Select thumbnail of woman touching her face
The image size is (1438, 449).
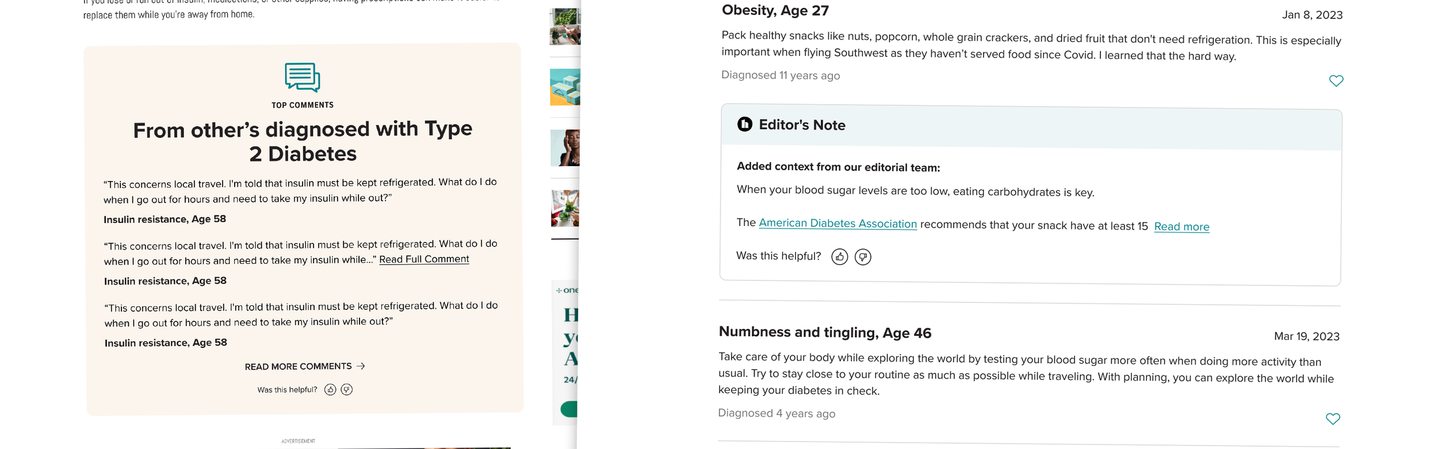[565, 148]
